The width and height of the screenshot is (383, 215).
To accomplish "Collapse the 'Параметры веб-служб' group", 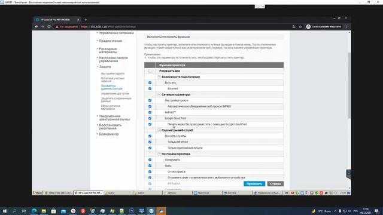I will point(159,130).
